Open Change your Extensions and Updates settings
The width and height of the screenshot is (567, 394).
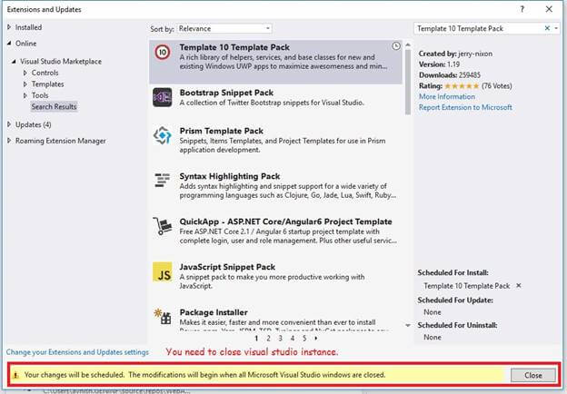point(77,352)
